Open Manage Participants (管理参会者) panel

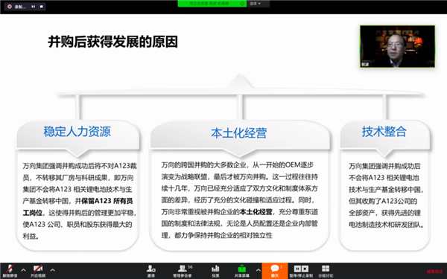183,271
